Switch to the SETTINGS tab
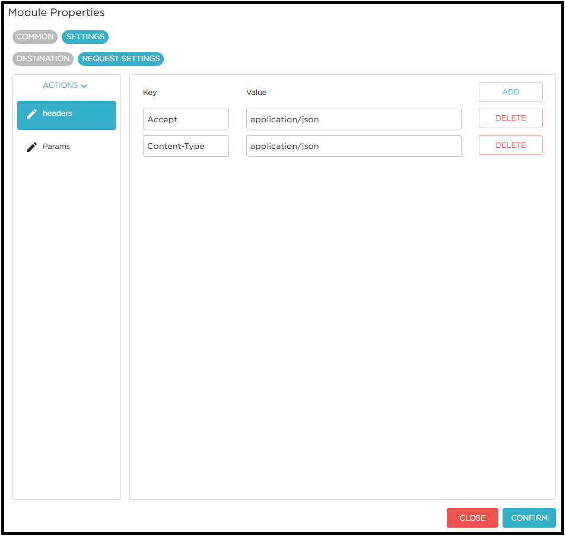This screenshot has width=566, height=536. point(85,37)
